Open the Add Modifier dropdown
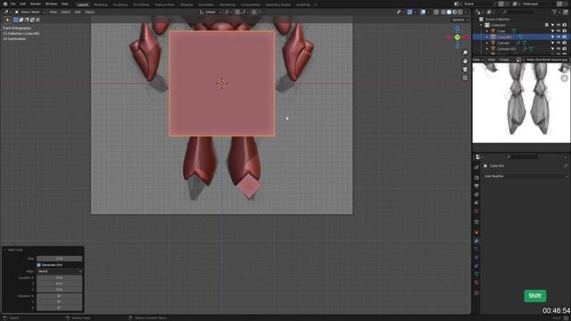 click(525, 177)
